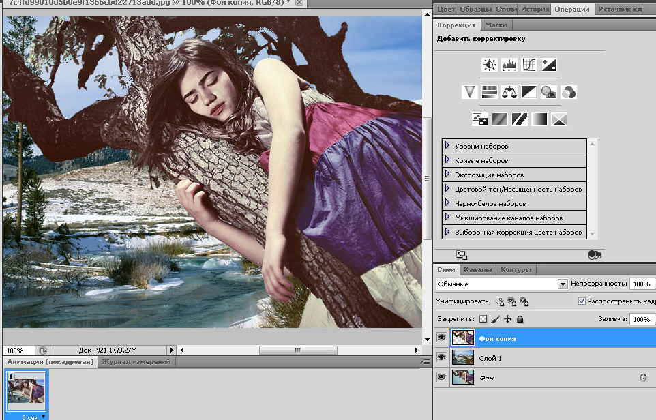Expand Цветовой тон/Насыщенность наборов presets
Screen dimensions: 656x420
pyautogui.click(x=447, y=188)
